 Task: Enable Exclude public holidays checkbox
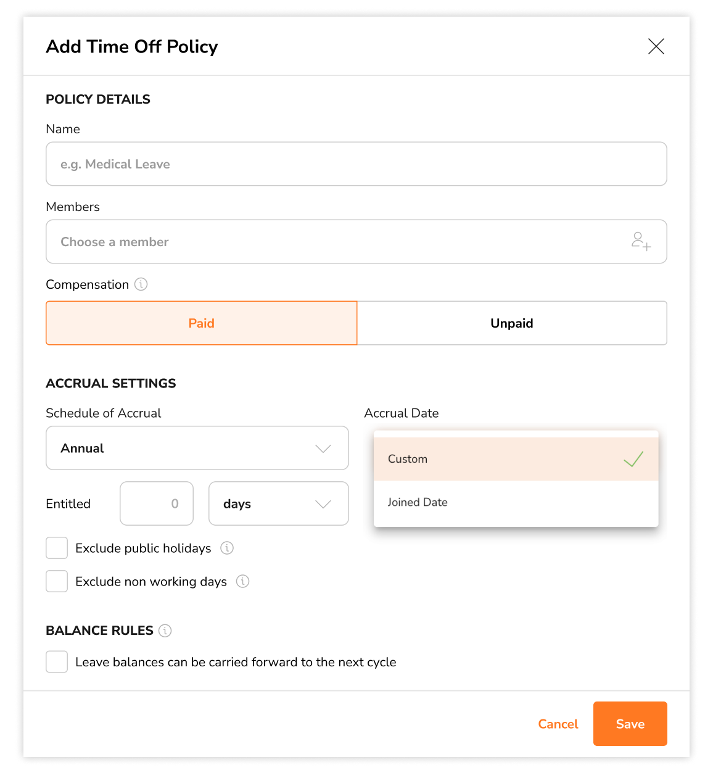[x=57, y=548]
